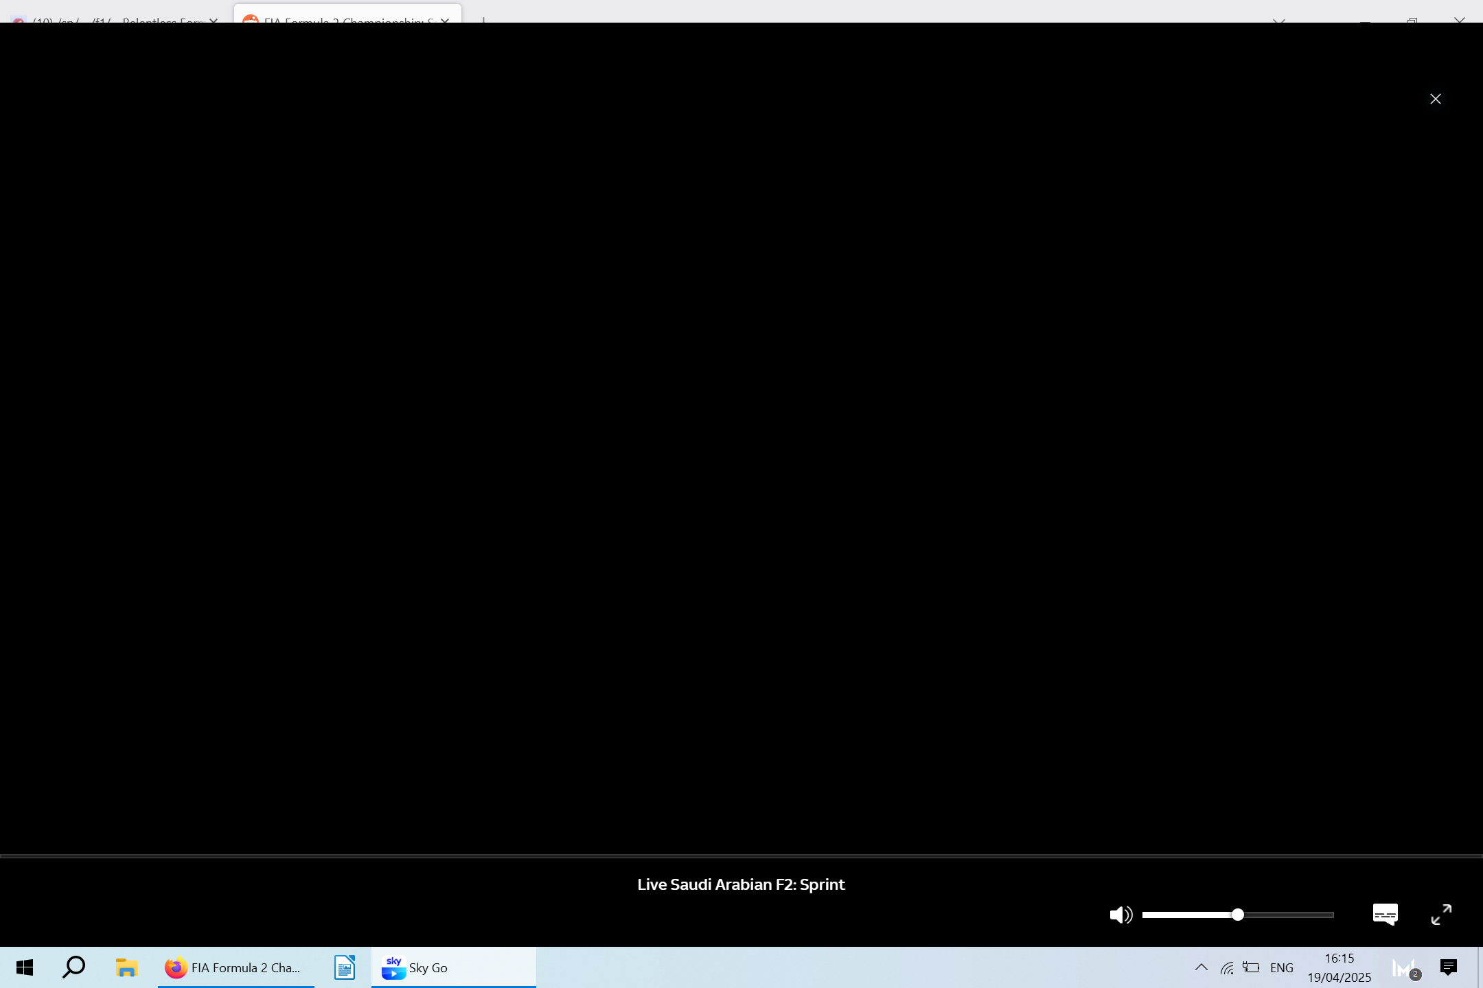Open the Windows notification center
Screen dimensions: 1483x988
click(1449, 968)
